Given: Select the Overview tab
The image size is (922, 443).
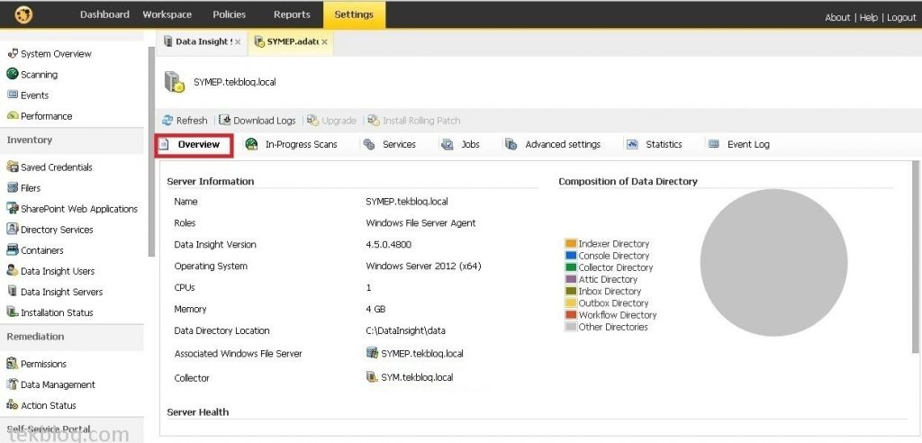Looking at the screenshot, I should [x=194, y=145].
